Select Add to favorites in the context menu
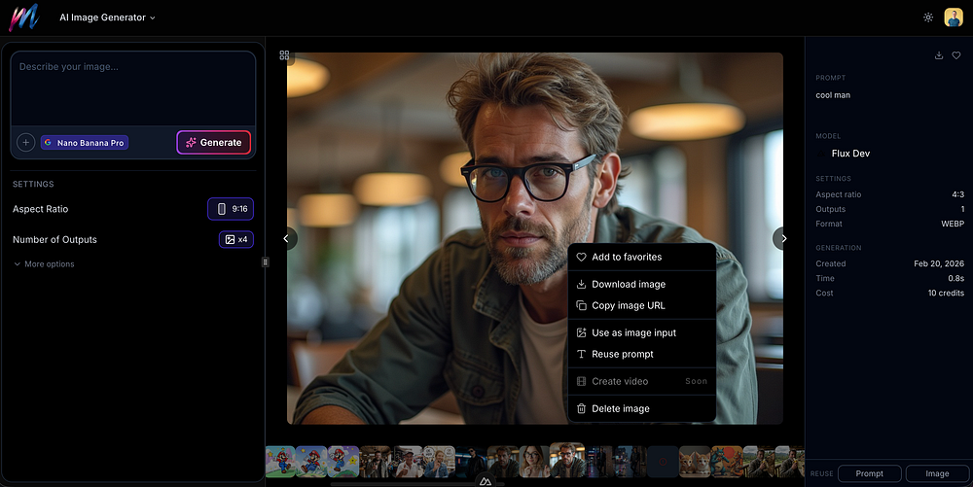This screenshot has height=487, width=973. point(641,257)
